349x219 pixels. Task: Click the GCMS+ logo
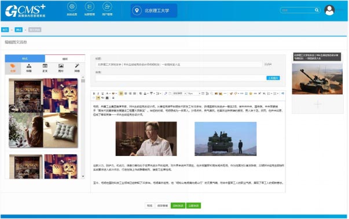(x=25, y=10)
